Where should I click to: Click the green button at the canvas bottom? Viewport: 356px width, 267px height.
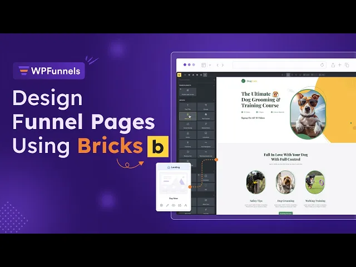click(x=285, y=214)
